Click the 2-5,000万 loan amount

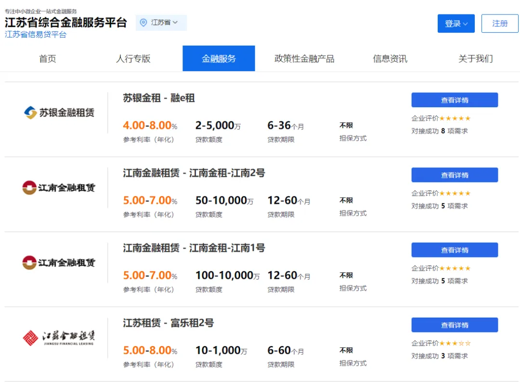point(218,125)
